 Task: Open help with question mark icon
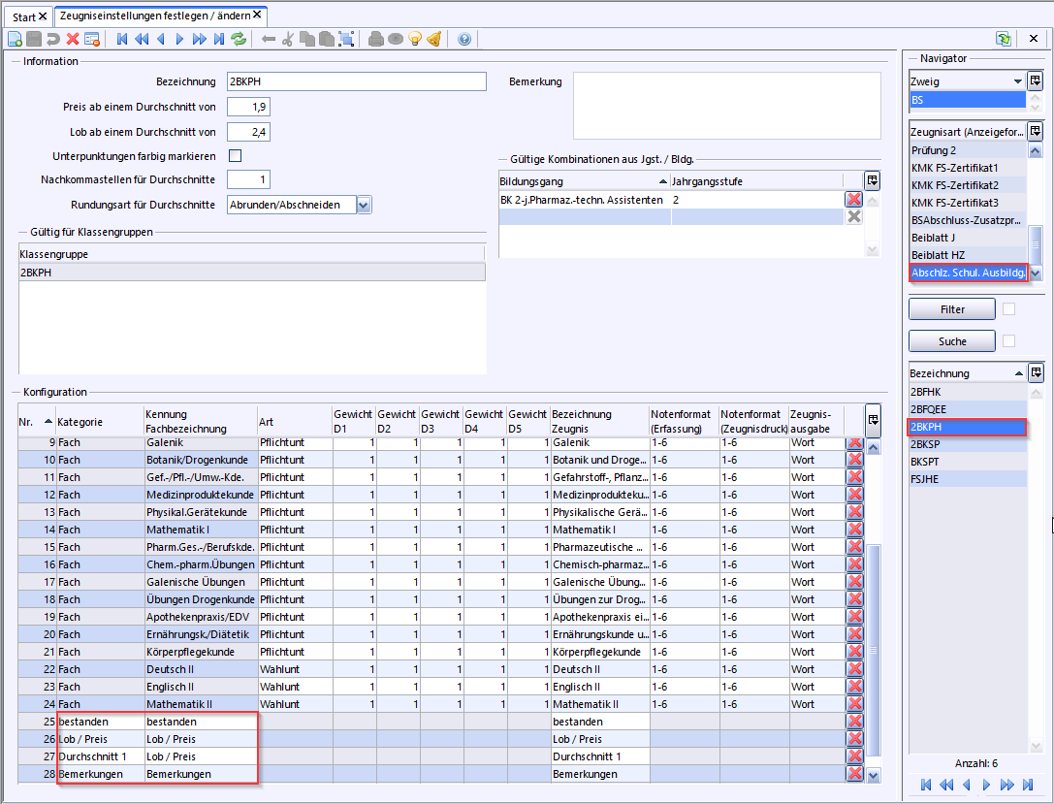464,39
